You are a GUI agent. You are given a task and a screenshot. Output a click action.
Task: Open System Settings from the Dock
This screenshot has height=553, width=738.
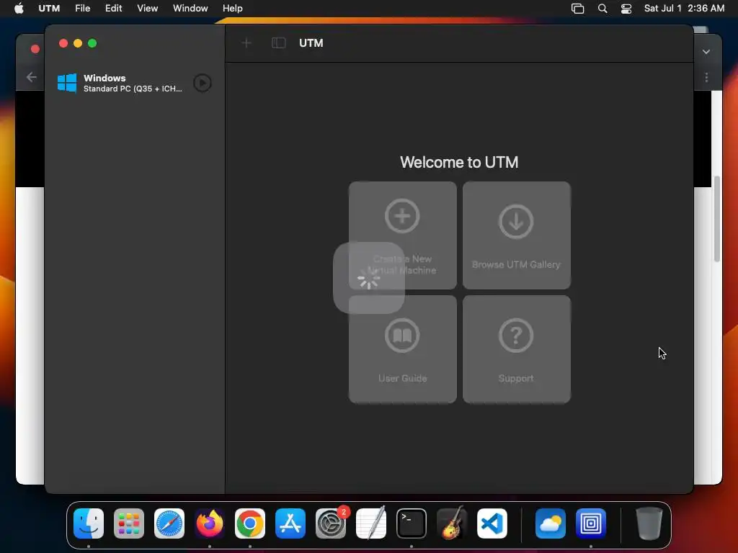pos(331,523)
